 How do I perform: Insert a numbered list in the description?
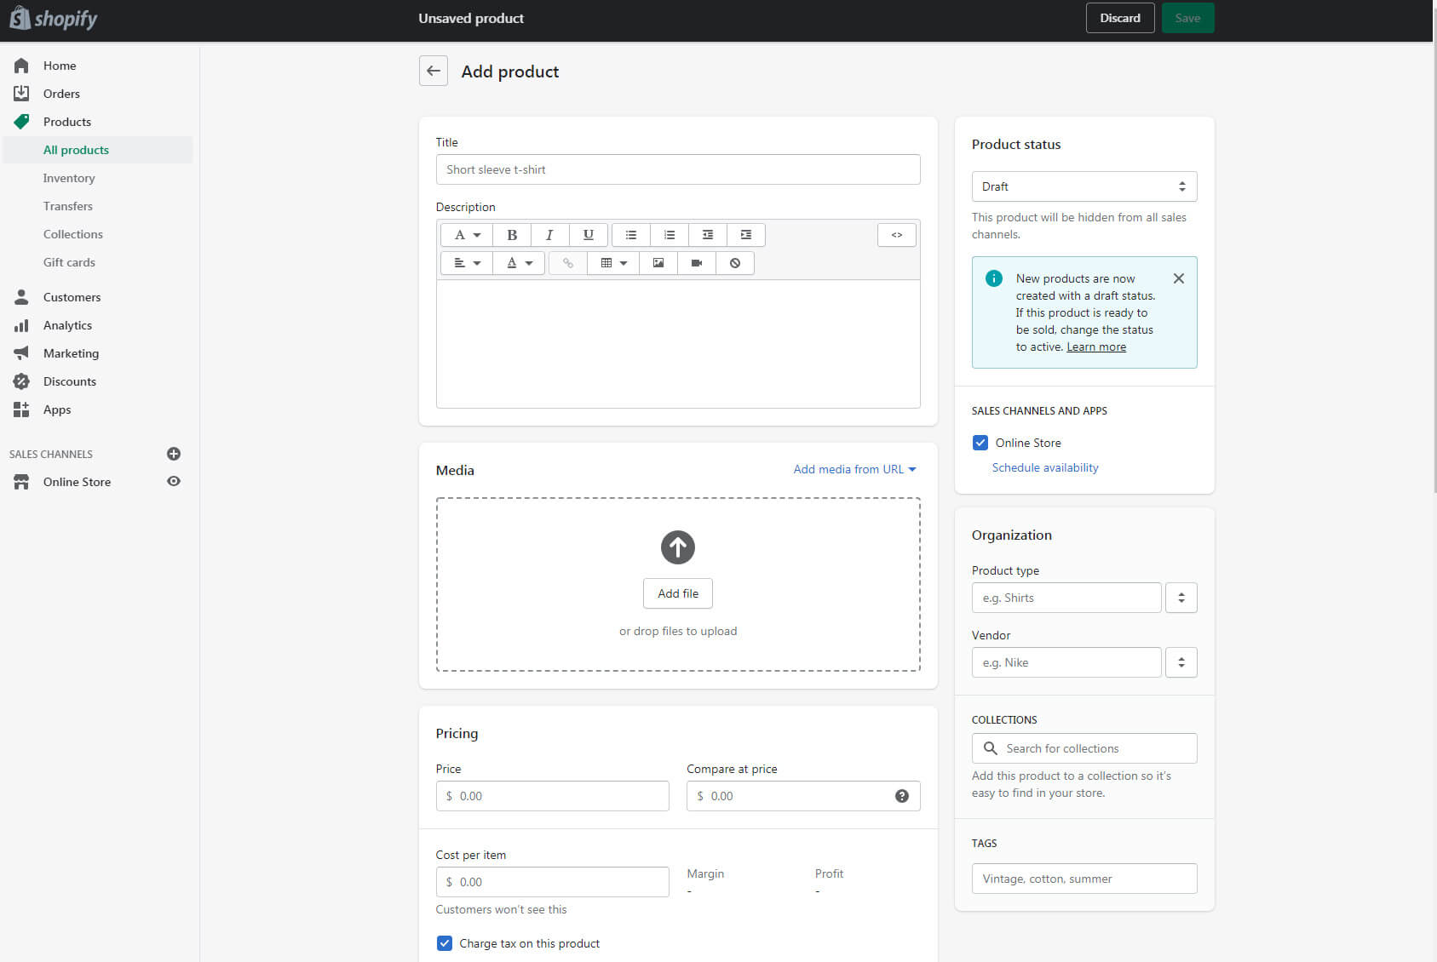(669, 234)
